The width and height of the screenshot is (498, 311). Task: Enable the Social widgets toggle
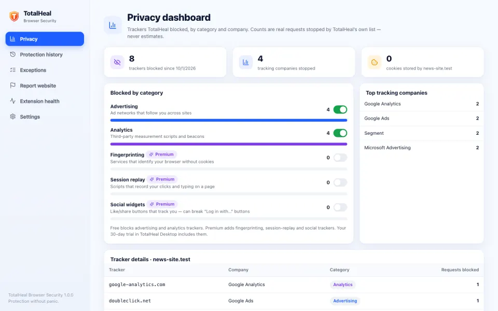click(340, 207)
